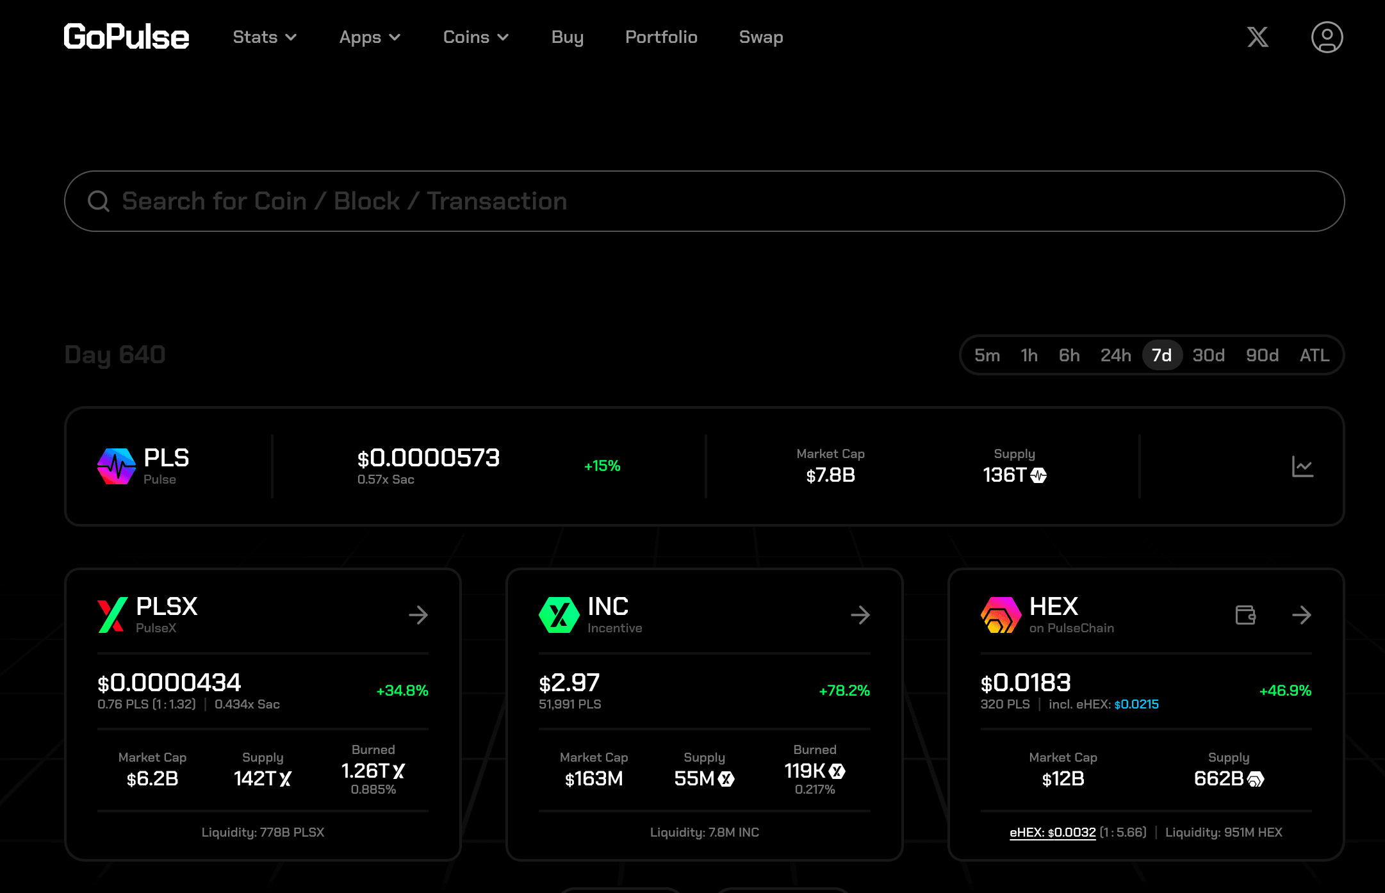
Task: Expand the Stats dropdown menu
Action: (265, 37)
